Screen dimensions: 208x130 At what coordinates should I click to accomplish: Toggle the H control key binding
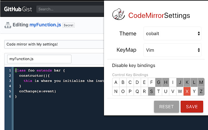(x=166, y=82)
